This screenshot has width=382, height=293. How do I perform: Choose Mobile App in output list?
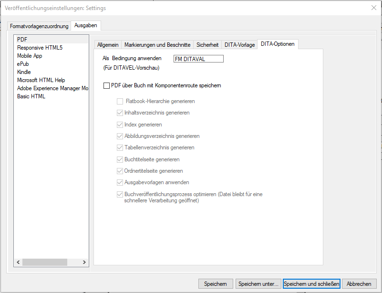tap(30, 56)
